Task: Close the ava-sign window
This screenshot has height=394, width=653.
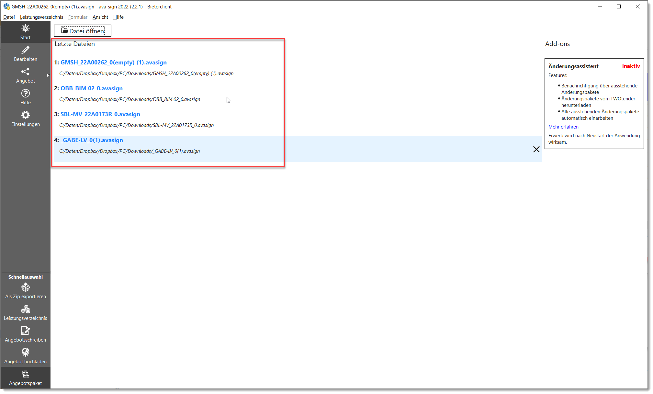Action: (x=637, y=6)
